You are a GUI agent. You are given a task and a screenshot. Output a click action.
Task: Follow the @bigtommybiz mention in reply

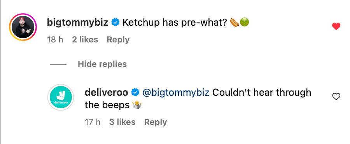click(176, 92)
